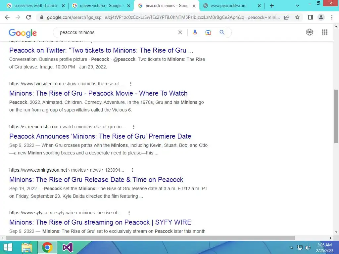339x254 pixels.
Task: Click the syfy.com URL breadcrumb
Action: click(x=65, y=213)
